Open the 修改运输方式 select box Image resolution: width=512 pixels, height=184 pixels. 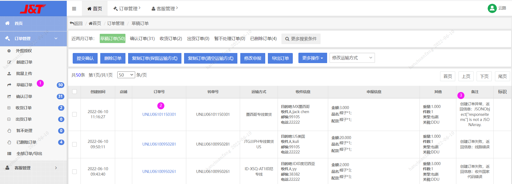click(352, 58)
